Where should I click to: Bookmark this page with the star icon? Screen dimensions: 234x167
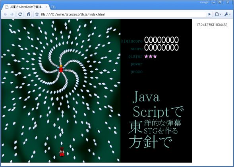coord(37,14)
